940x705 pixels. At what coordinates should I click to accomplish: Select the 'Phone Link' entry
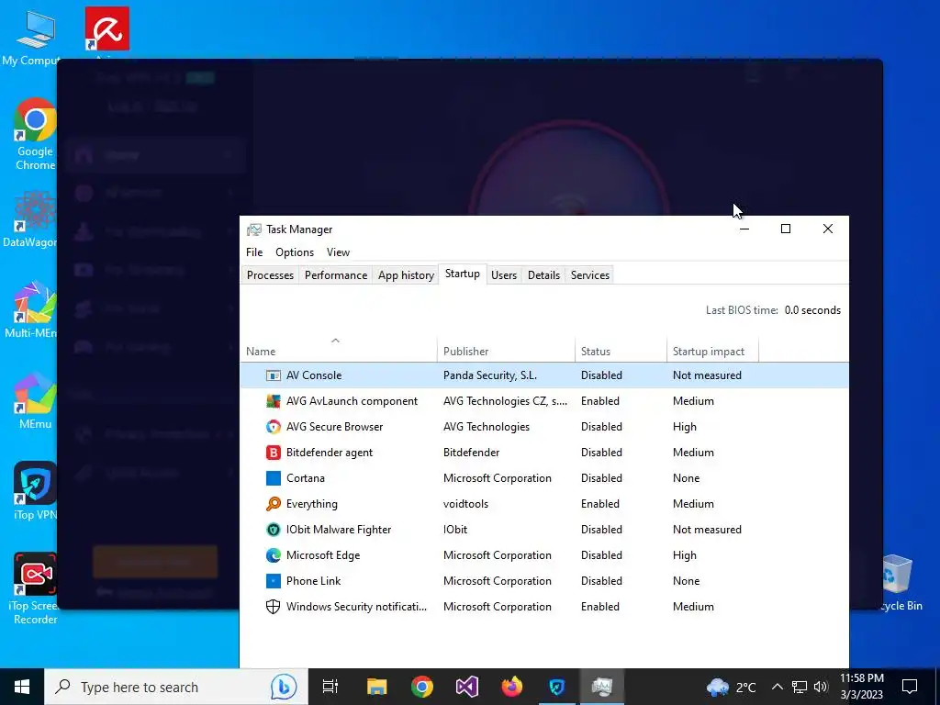[x=544, y=581]
